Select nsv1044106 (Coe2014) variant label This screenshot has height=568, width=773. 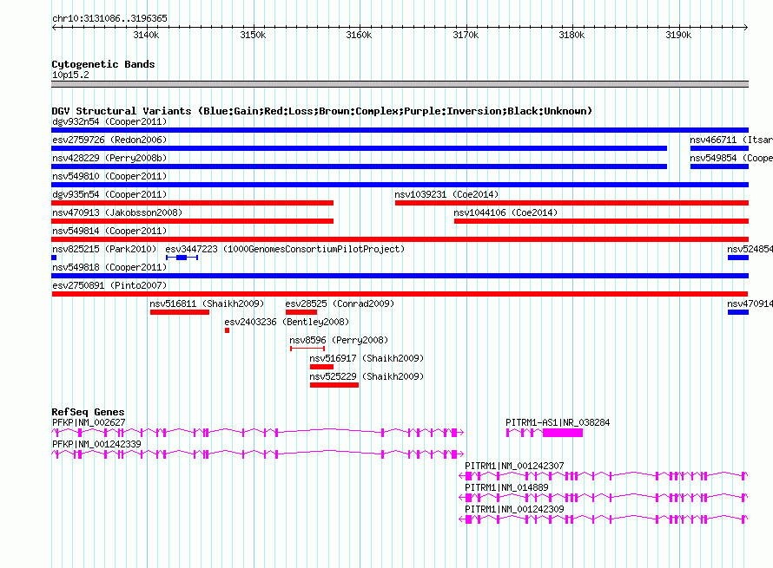click(505, 212)
